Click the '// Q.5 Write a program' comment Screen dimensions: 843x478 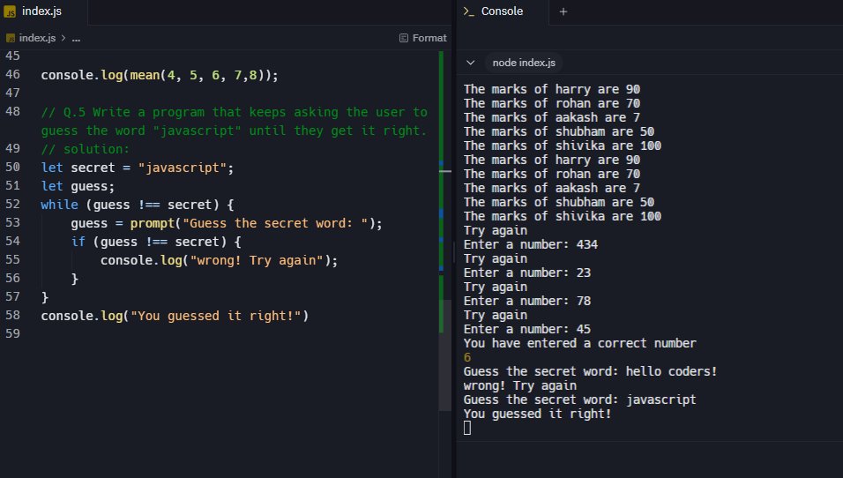(x=235, y=122)
